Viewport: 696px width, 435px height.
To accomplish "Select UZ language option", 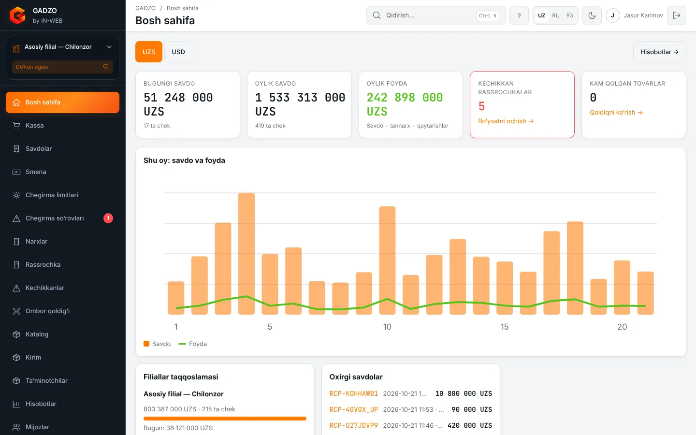I will click(542, 15).
